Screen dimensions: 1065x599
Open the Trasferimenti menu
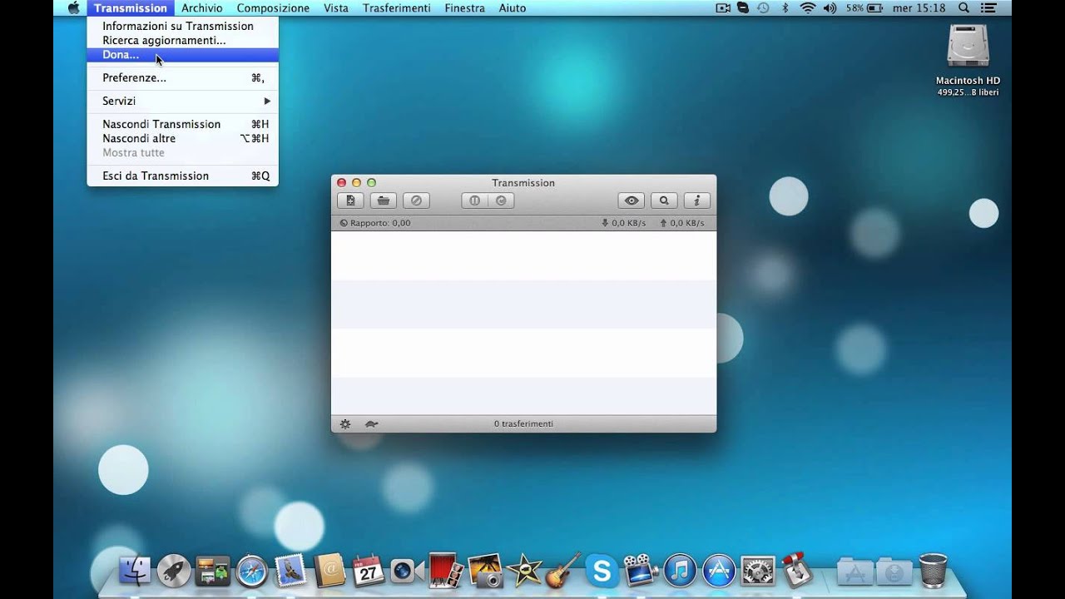(397, 7)
